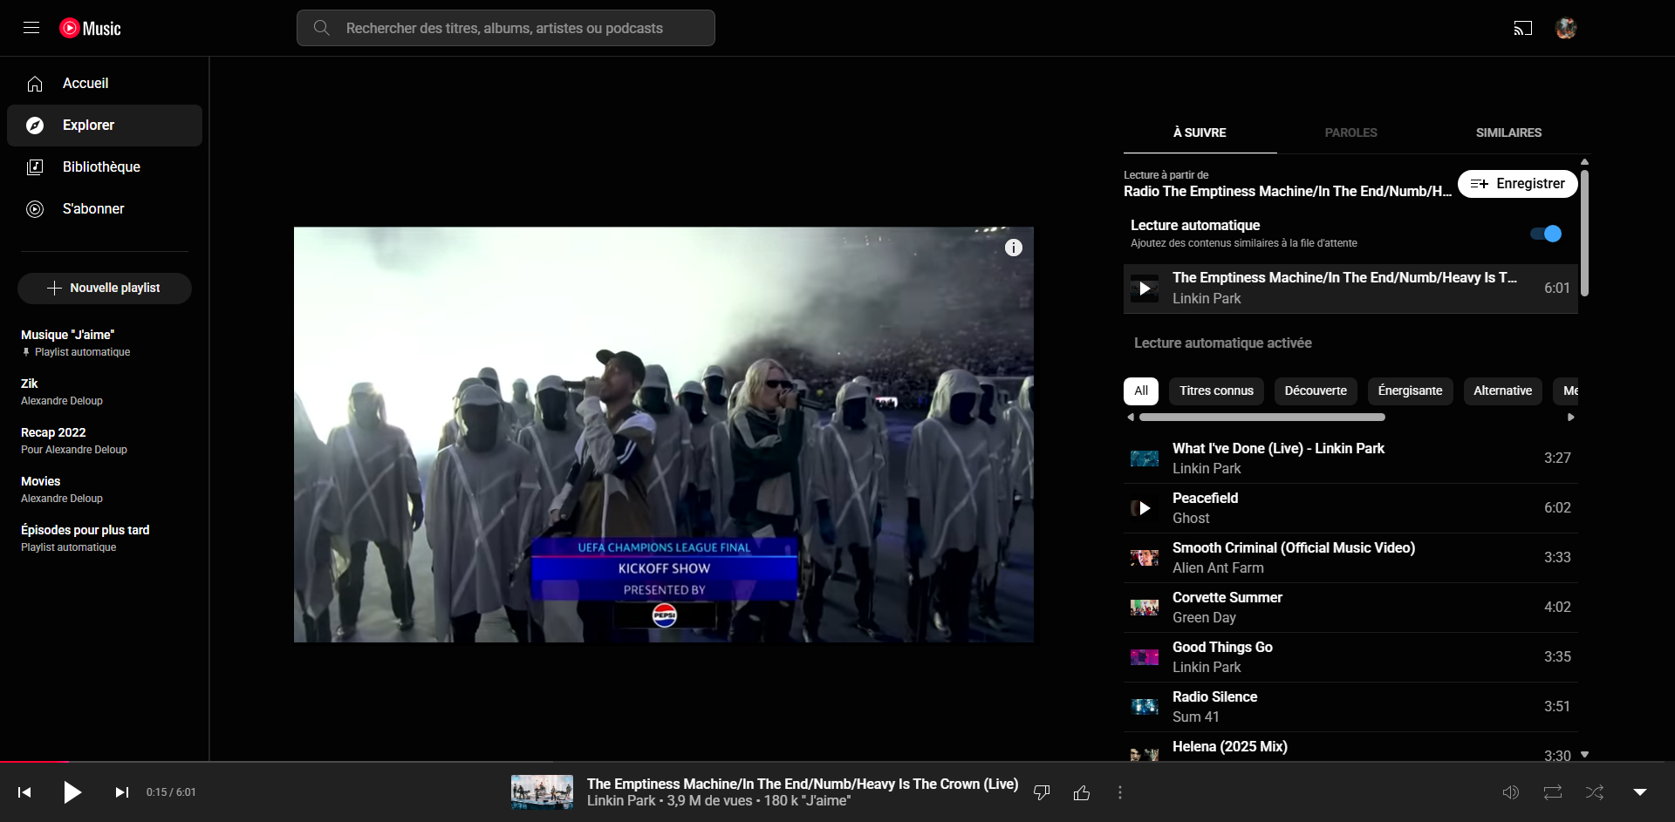Click the search input field
The height and width of the screenshot is (822, 1675).
506,28
